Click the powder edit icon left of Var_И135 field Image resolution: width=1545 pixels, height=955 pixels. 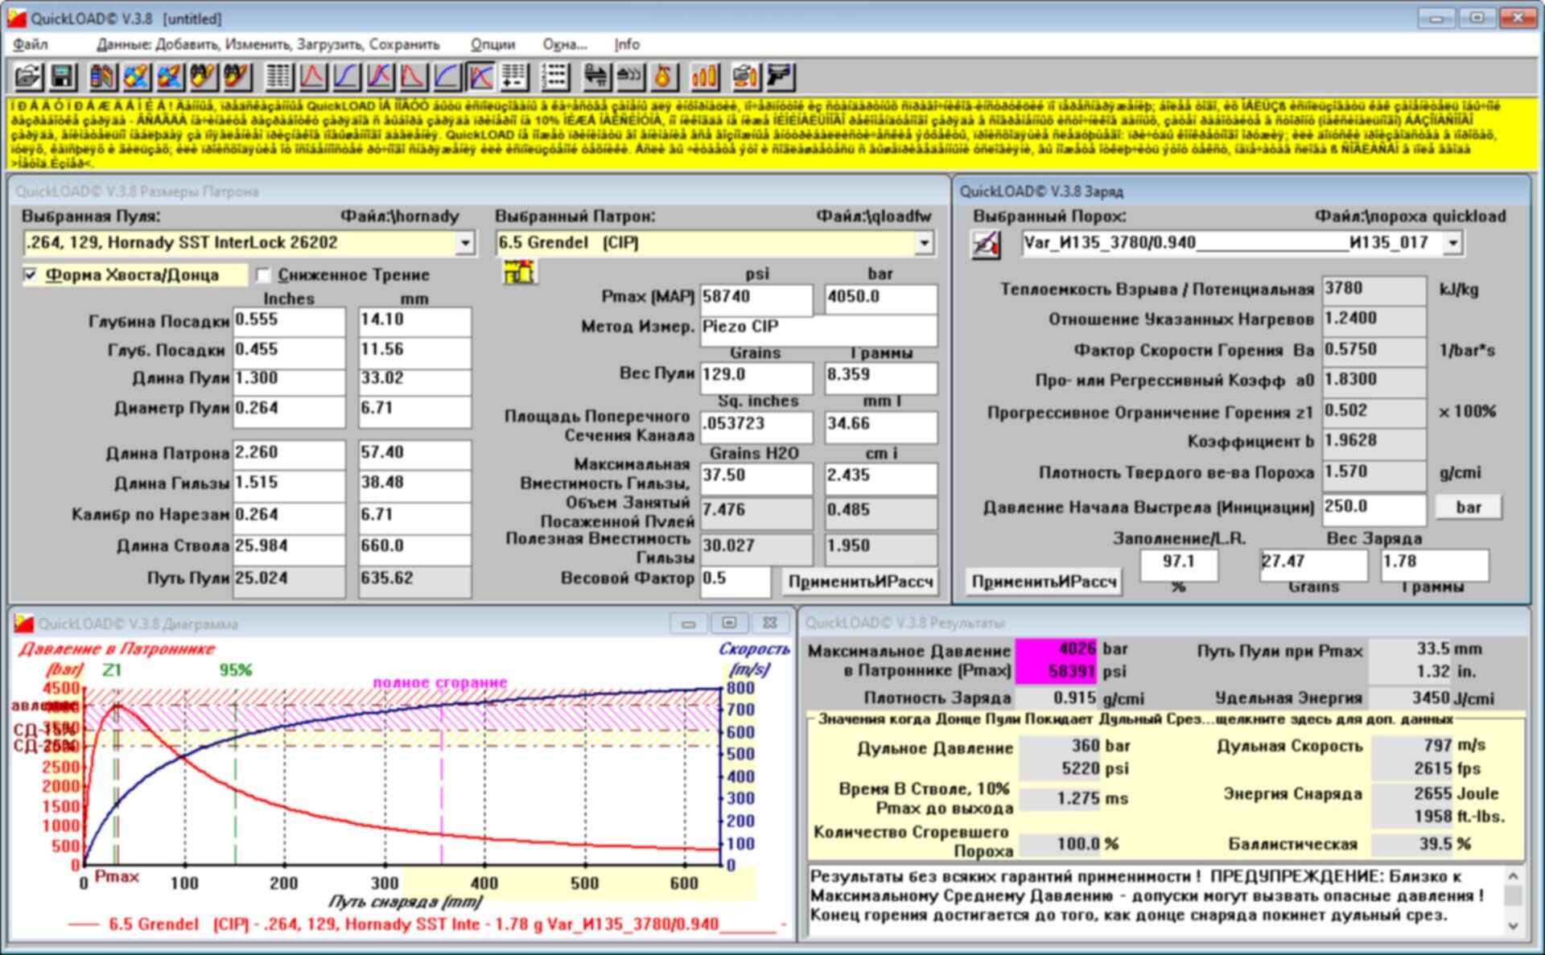(x=987, y=243)
